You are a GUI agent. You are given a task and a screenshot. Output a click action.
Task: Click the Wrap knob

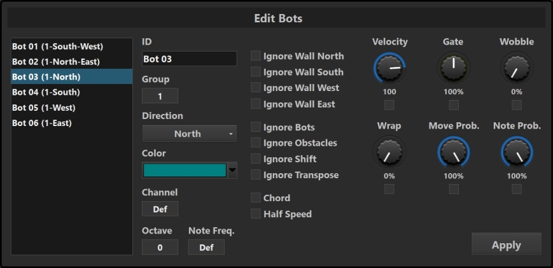[389, 152]
